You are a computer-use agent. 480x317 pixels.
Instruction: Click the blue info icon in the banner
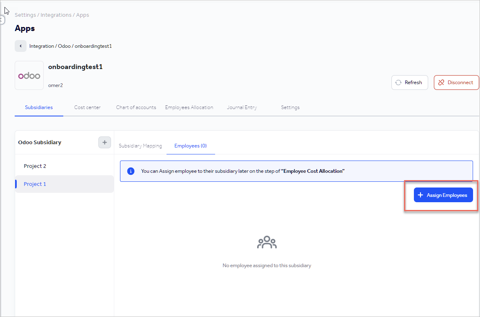pyautogui.click(x=131, y=171)
